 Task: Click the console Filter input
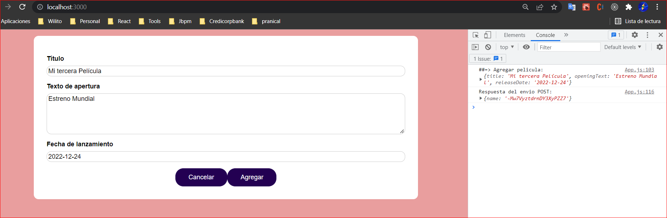[569, 47]
